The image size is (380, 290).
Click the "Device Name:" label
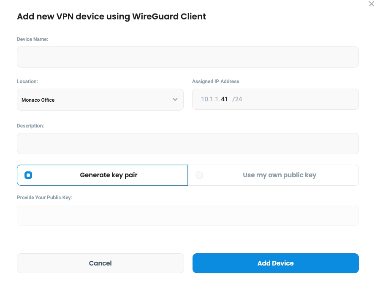click(x=33, y=39)
